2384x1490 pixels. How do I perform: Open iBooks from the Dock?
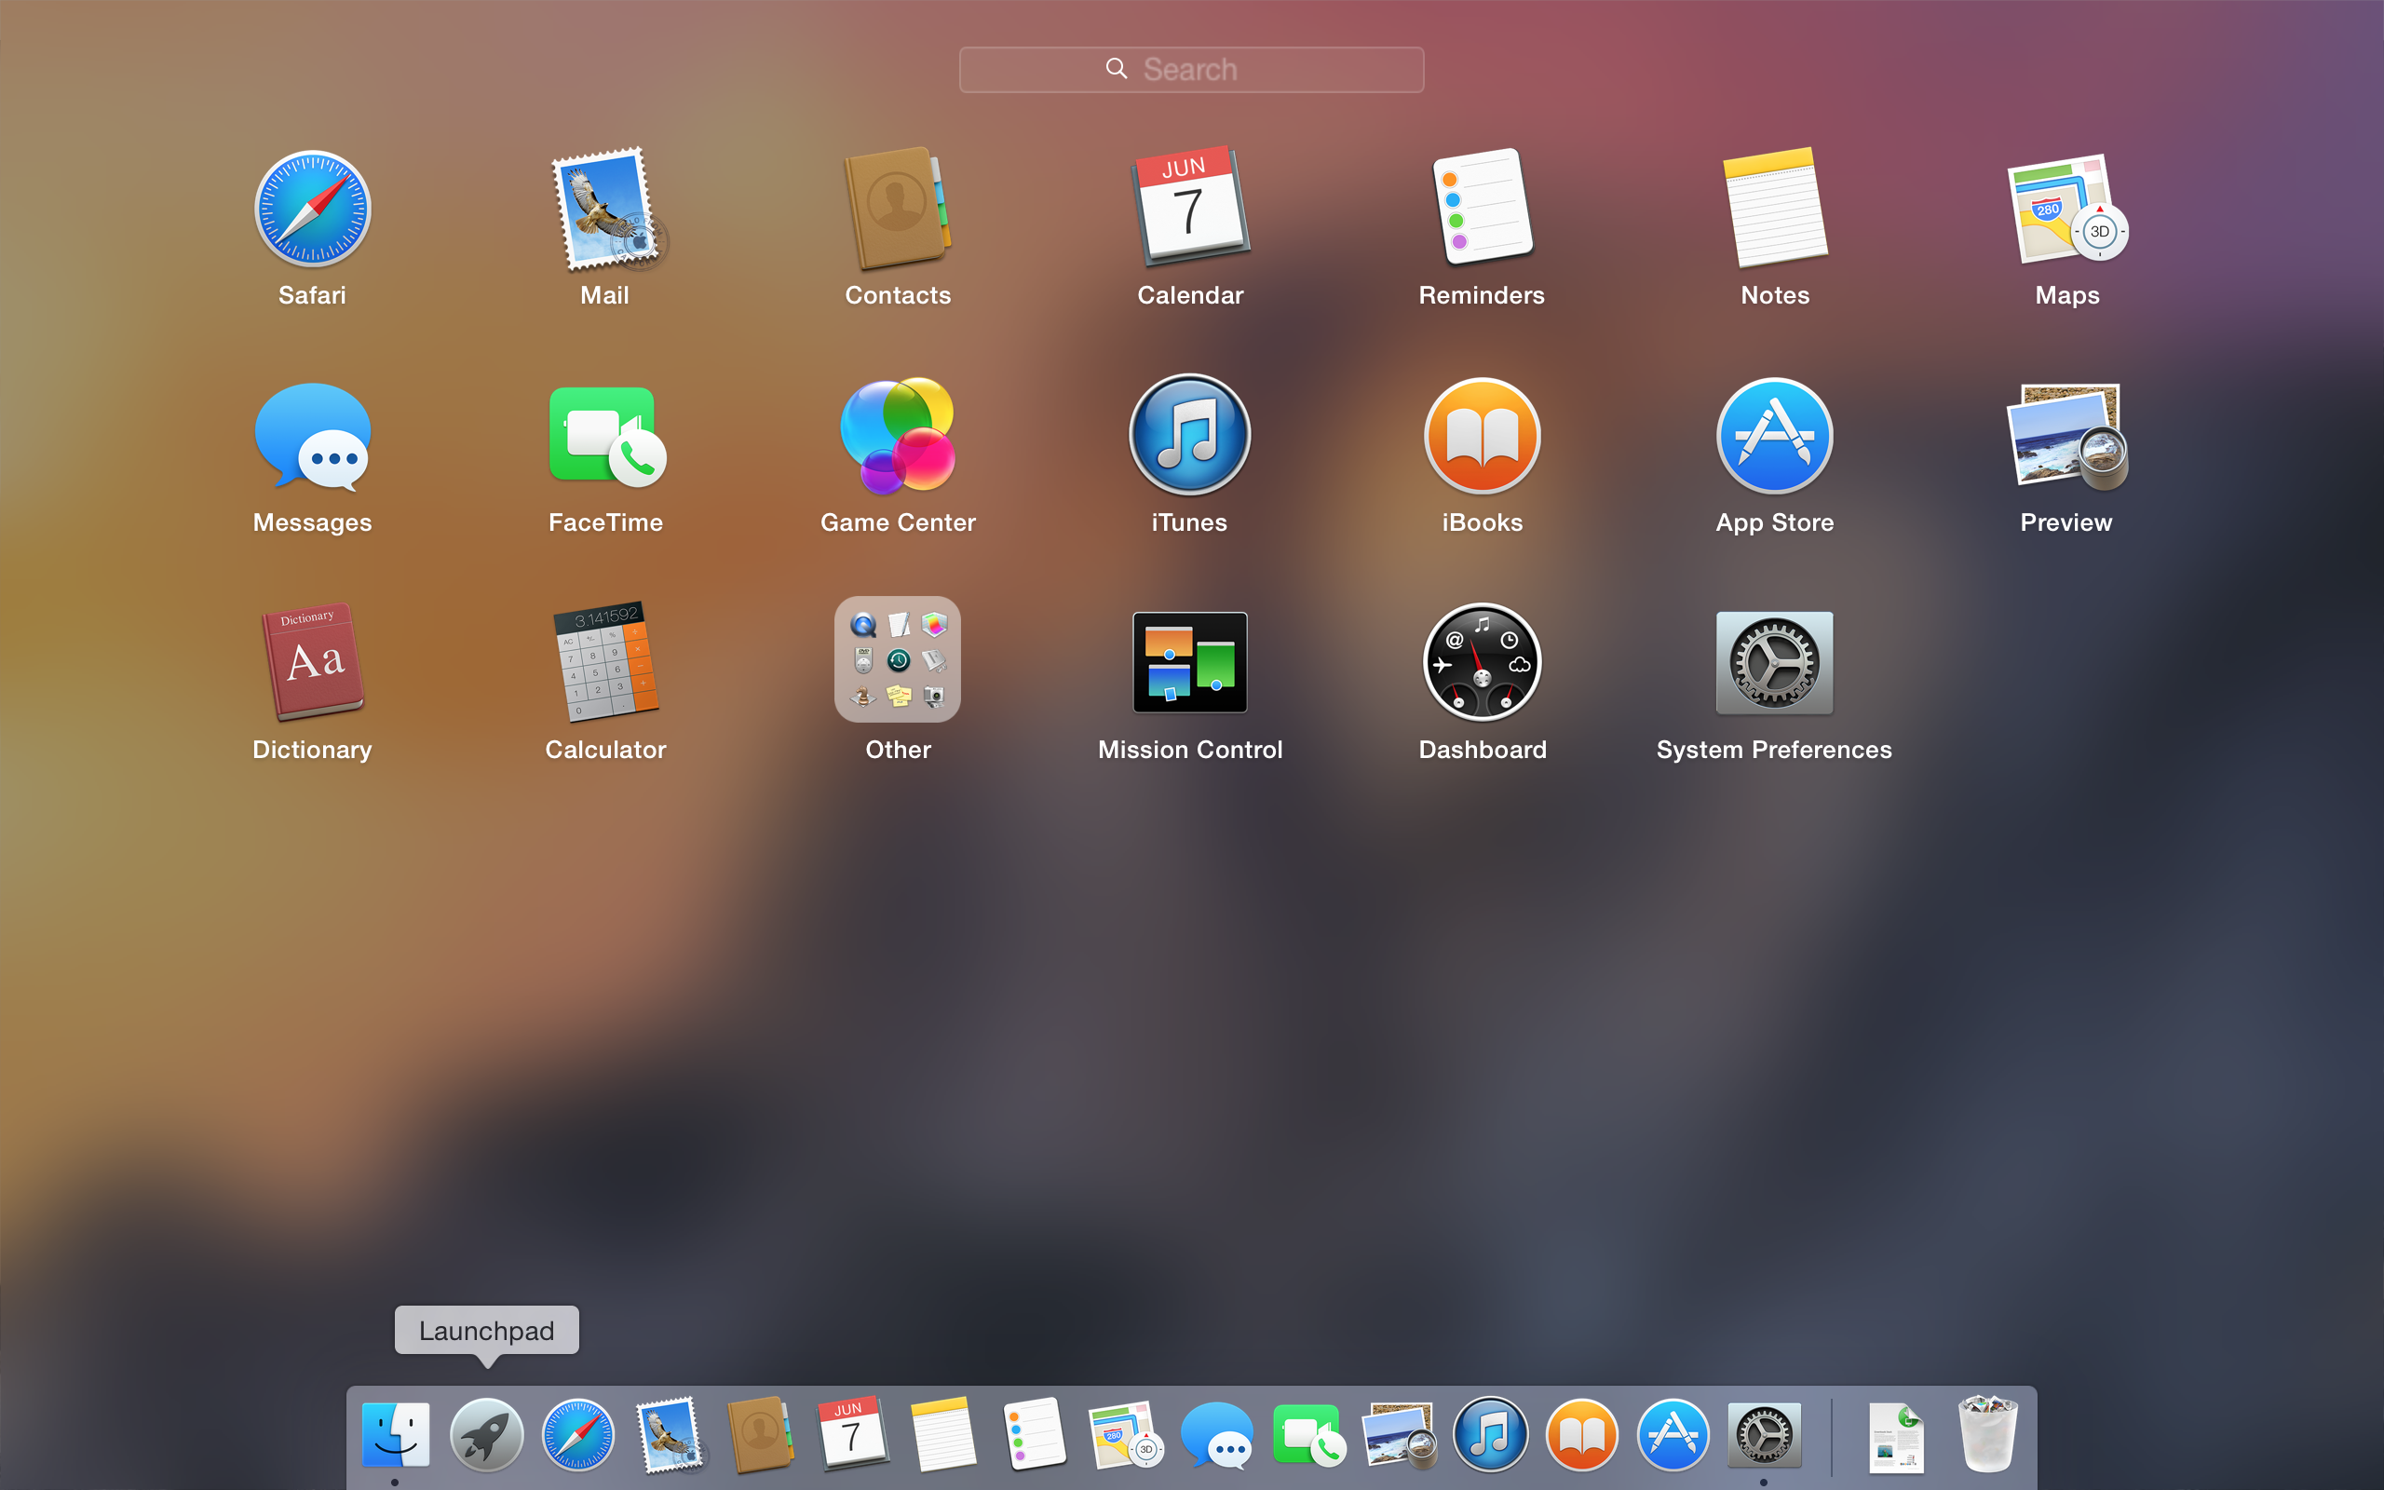click(1581, 1434)
